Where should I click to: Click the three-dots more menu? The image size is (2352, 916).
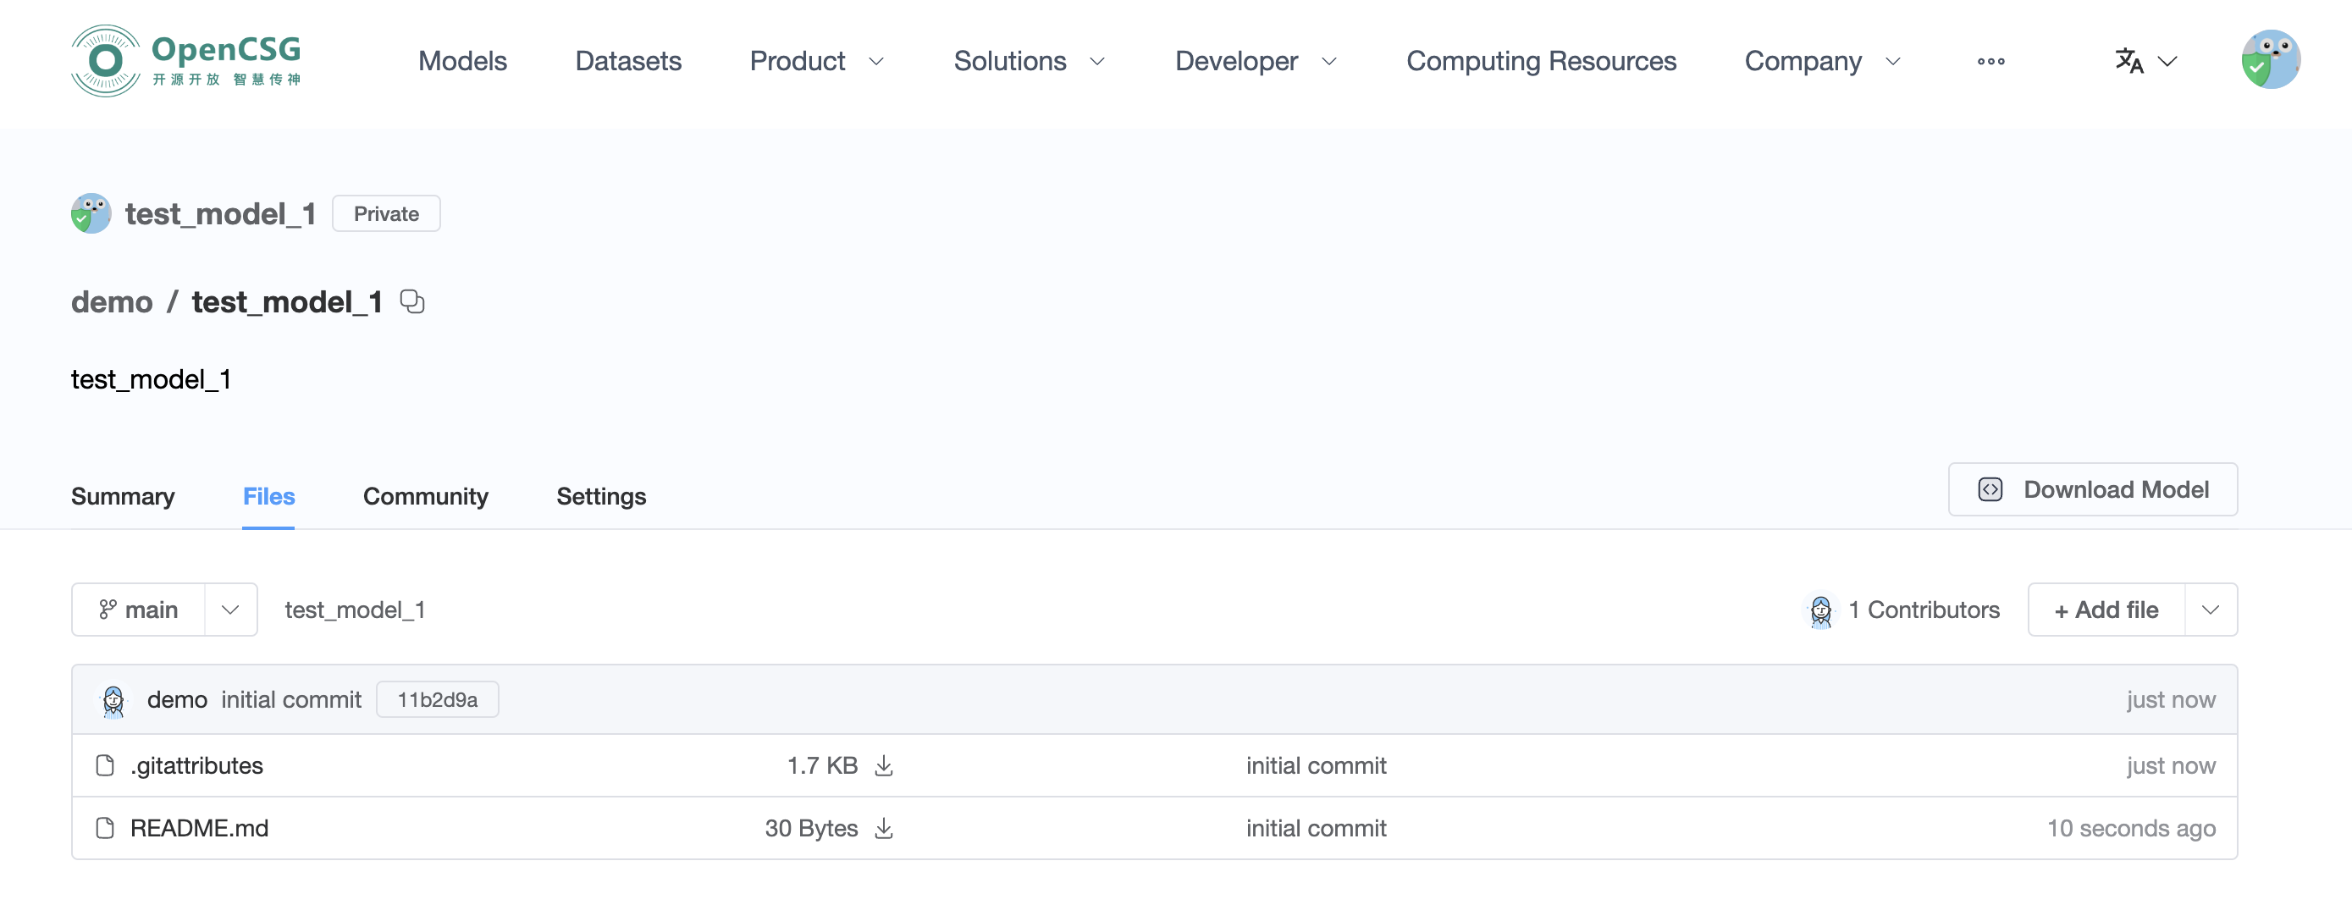click(1990, 61)
